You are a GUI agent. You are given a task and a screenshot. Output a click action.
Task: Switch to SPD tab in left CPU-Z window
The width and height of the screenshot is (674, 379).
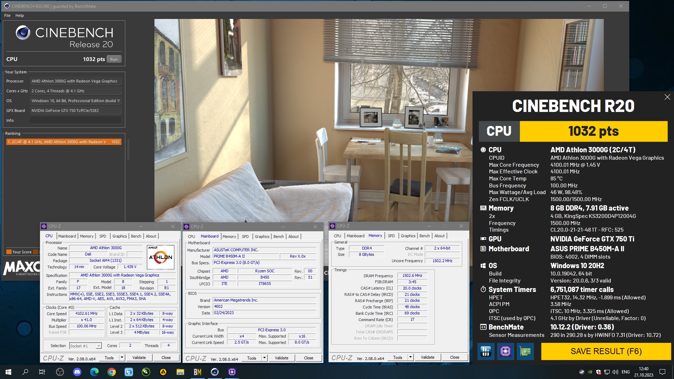click(103, 236)
